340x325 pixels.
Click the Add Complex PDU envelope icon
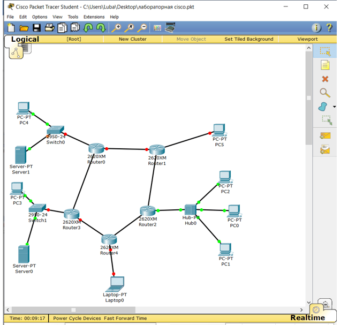pos(325,149)
